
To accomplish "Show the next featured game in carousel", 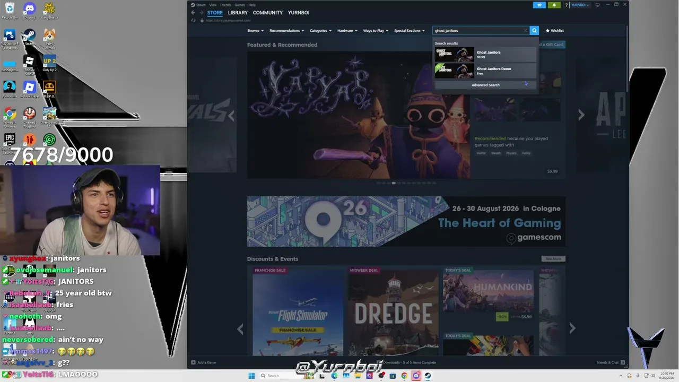I will [x=581, y=115].
